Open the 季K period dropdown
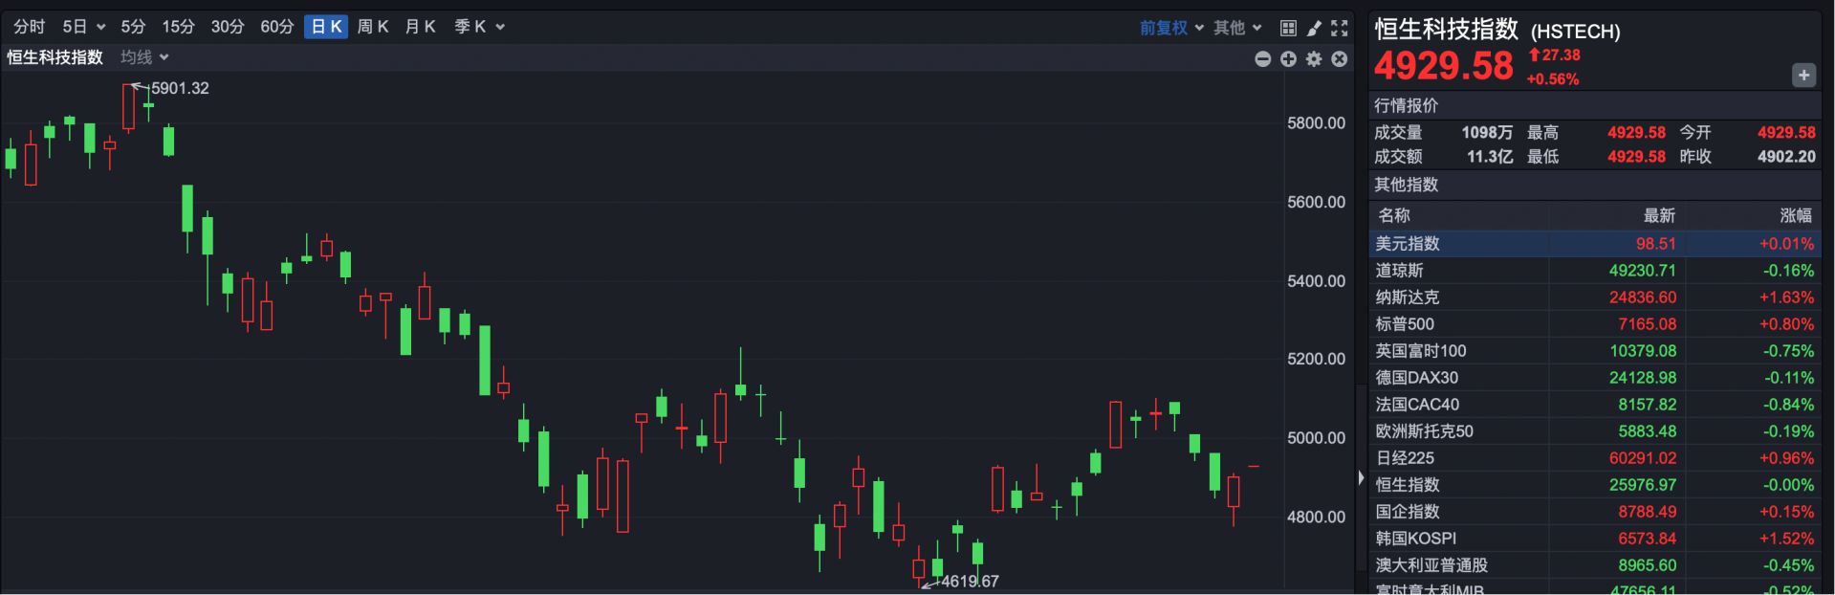Screen dimensions: 1835x595 479,27
